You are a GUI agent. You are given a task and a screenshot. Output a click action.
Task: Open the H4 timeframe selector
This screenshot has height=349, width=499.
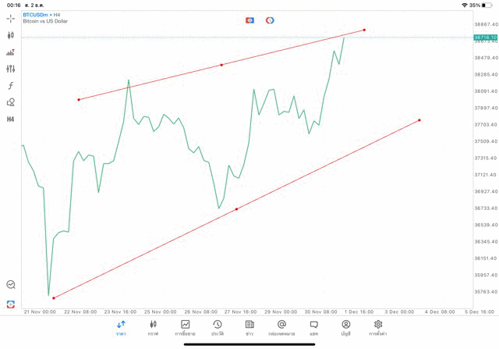(11, 119)
